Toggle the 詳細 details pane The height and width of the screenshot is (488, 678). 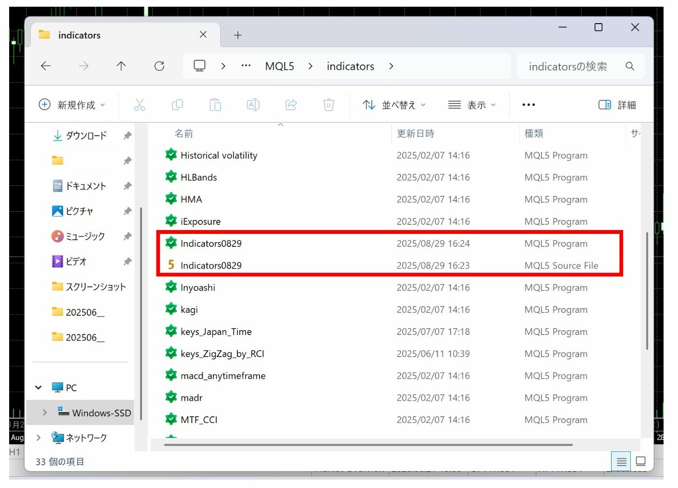(617, 105)
